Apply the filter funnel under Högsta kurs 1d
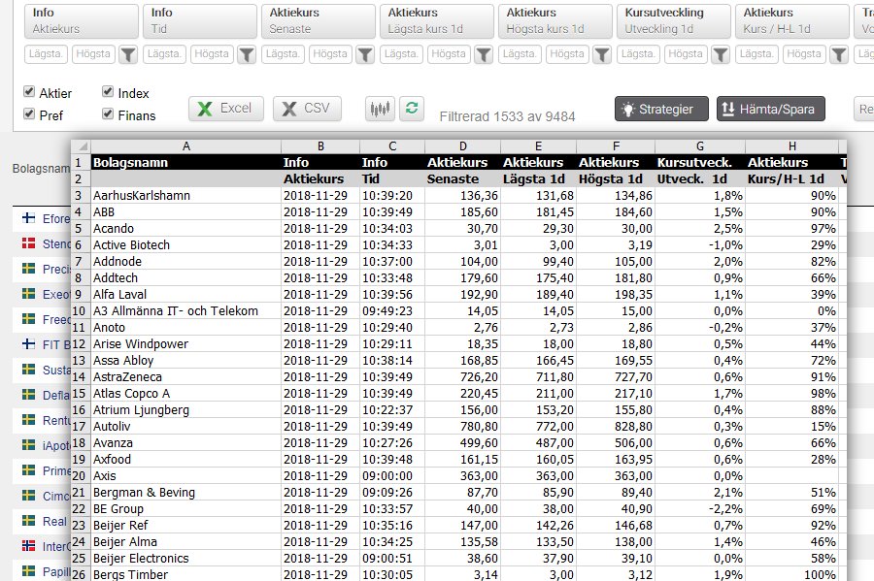 pyautogui.click(x=602, y=54)
